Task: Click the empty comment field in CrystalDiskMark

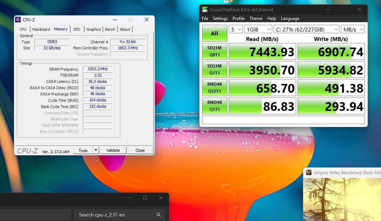Action: [283, 120]
